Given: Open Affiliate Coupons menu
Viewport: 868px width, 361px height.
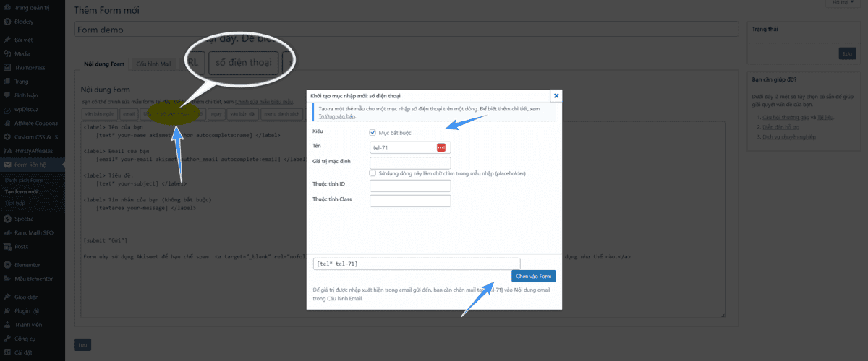Looking at the screenshot, I should click(35, 123).
